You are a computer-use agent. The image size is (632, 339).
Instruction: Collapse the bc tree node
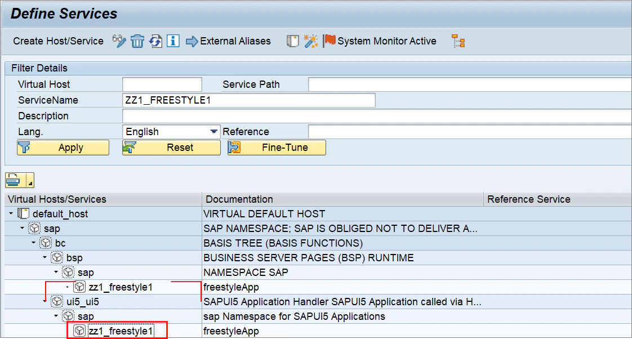pyautogui.click(x=34, y=243)
